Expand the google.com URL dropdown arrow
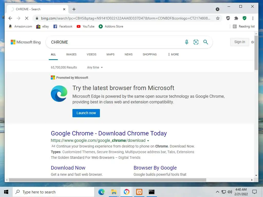The image size is (263, 197). 148,141
